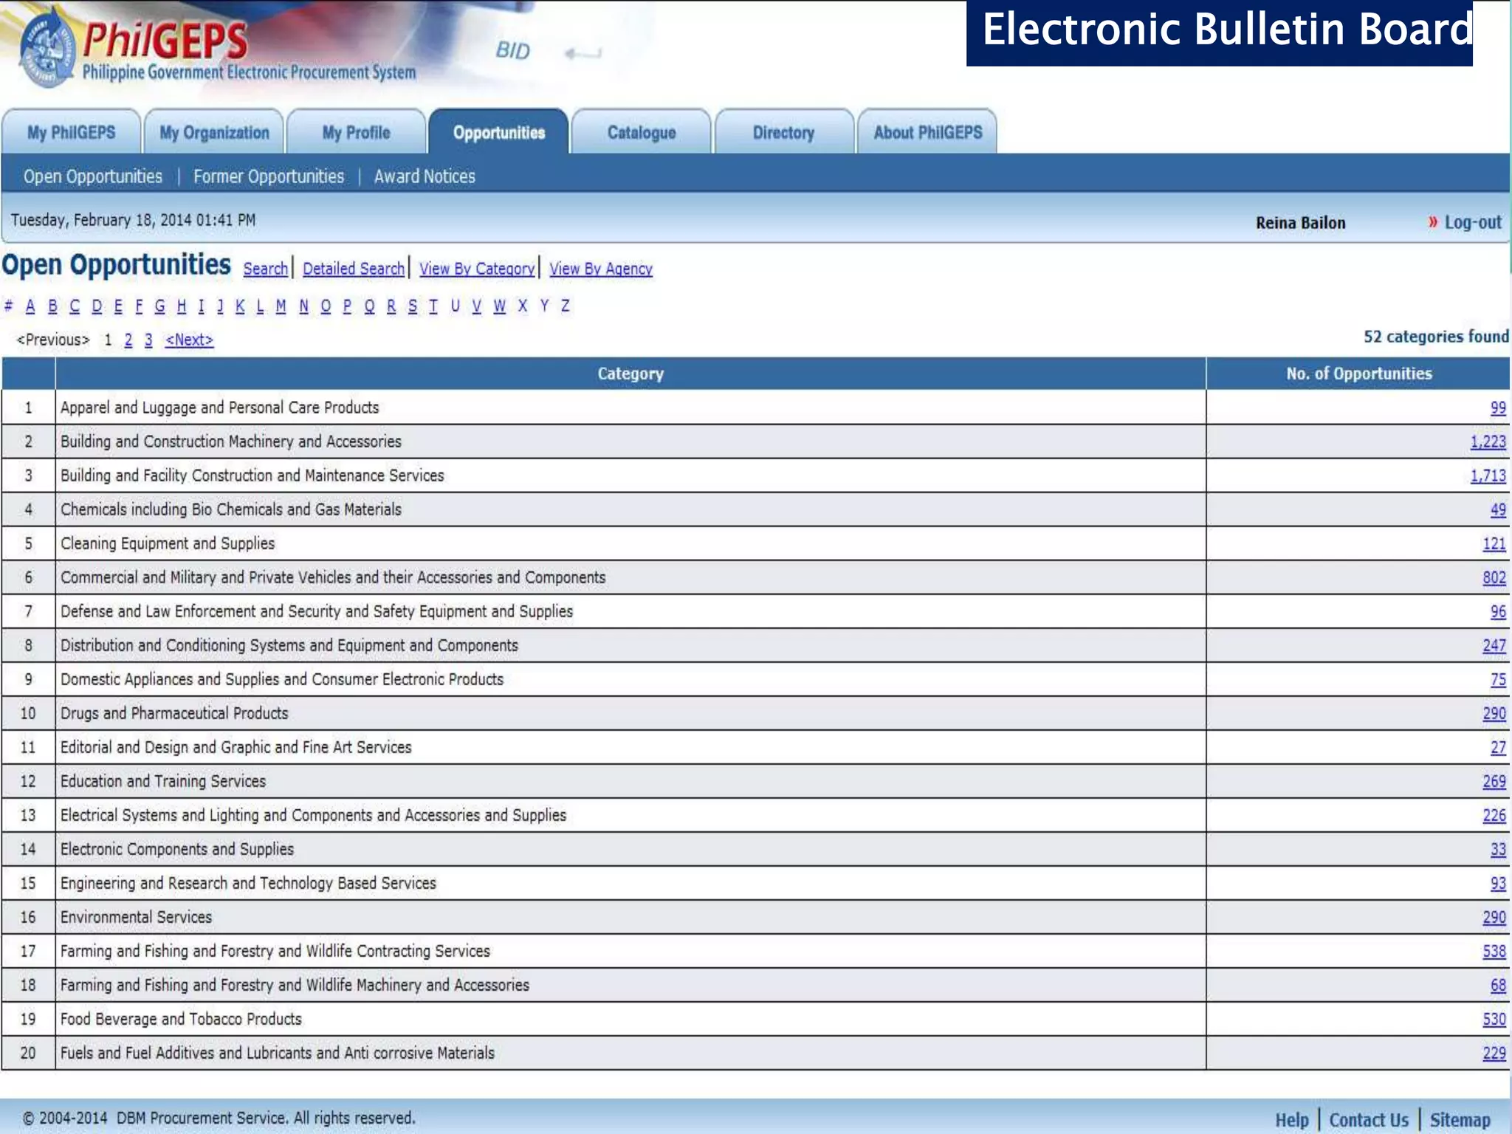Click the Next page link
This screenshot has height=1134, width=1512.
190,340
